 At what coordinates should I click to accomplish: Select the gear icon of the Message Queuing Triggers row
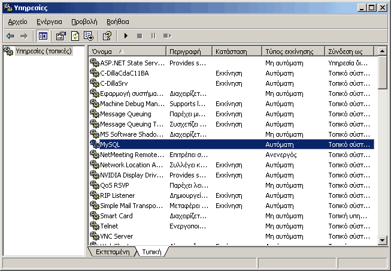[x=95, y=124]
